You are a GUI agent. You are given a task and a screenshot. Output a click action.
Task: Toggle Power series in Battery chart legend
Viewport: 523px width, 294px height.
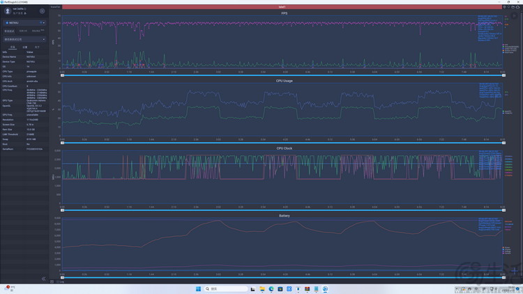[506, 247]
